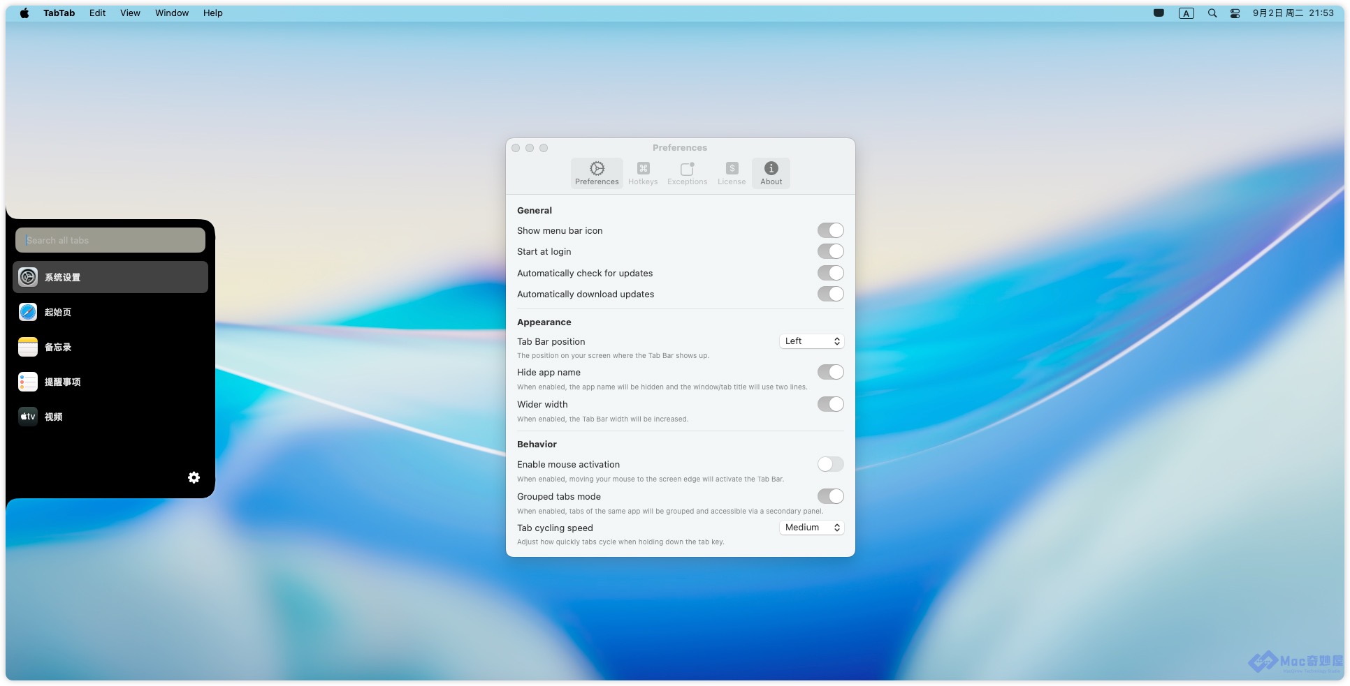Disable Start at login switch
This screenshot has width=1350, height=686.
pyautogui.click(x=830, y=251)
